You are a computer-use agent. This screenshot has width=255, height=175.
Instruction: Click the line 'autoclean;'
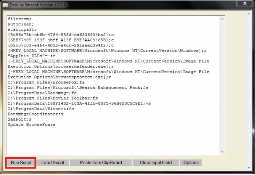(21, 24)
